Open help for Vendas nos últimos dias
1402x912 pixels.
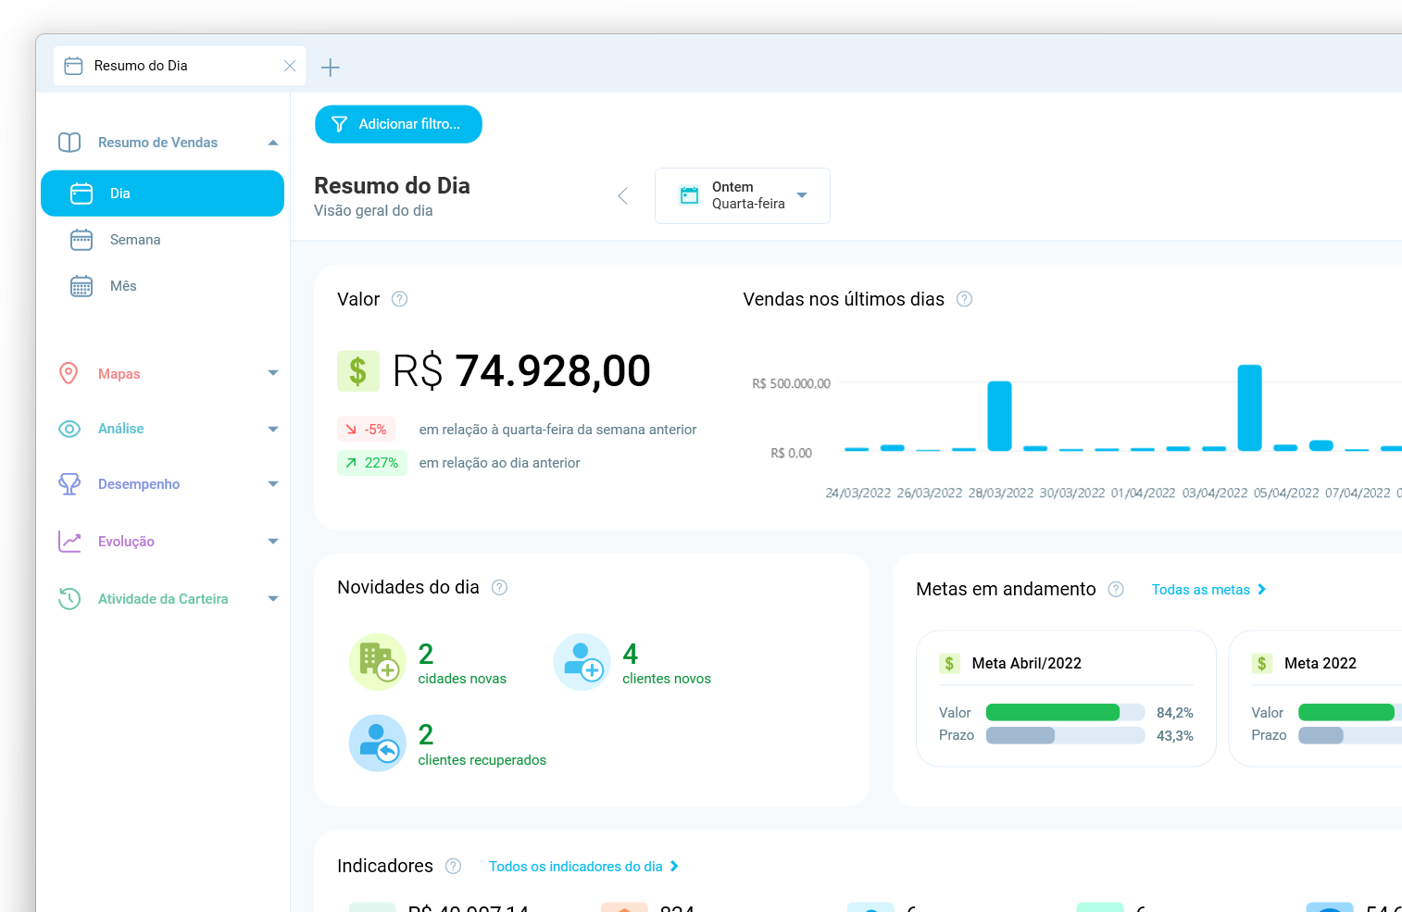(x=964, y=299)
